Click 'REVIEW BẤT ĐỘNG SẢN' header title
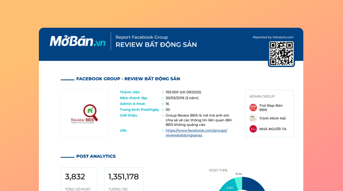Screen dimensions: 343x191 (x=156, y=44)
